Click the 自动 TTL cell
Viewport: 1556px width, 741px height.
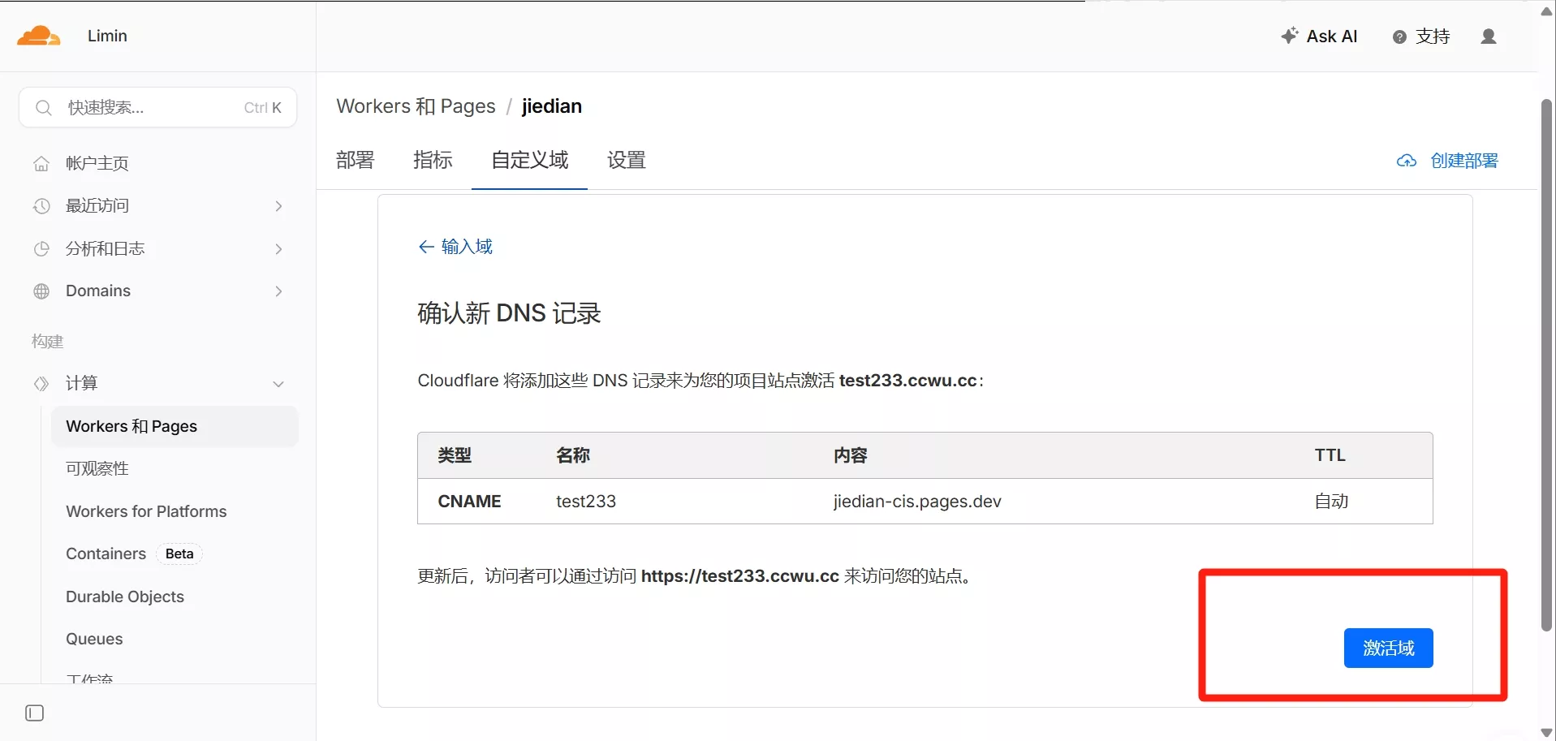coord(1331,502)
